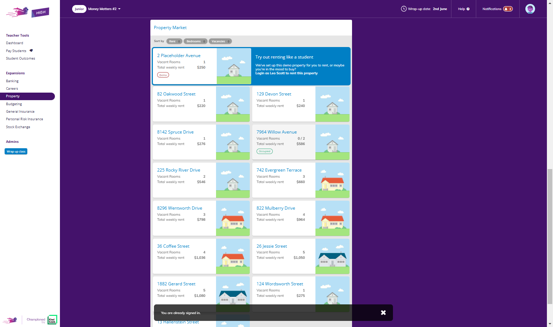This screenshot has width=553, height=327.
Task: Click house image for 742 Evergreen Terrace
Action: 332,180
